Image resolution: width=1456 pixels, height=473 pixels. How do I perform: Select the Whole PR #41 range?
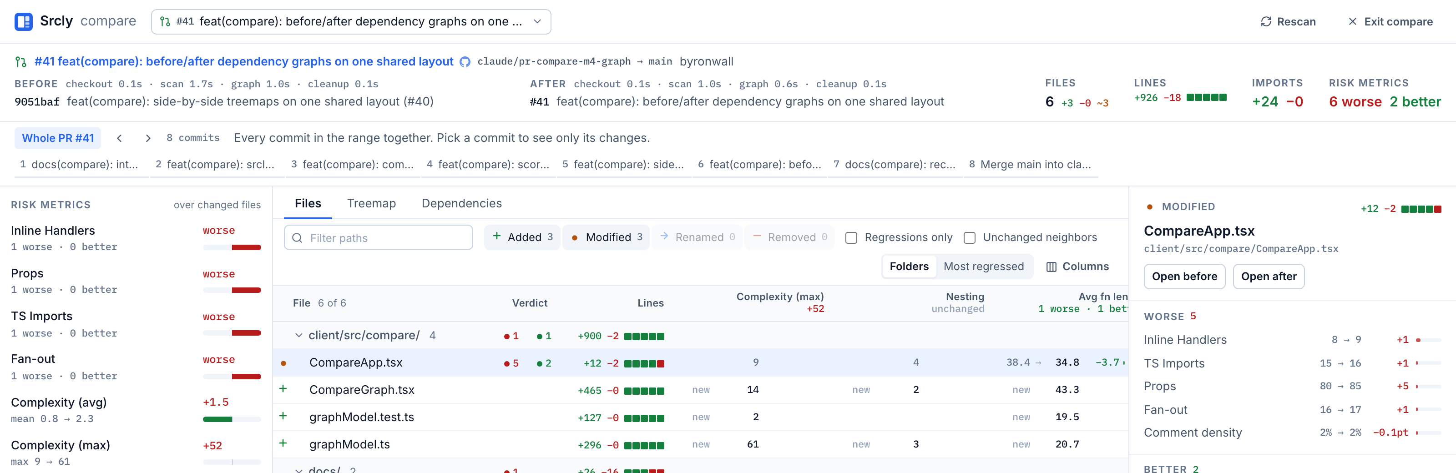pos(58,138)
